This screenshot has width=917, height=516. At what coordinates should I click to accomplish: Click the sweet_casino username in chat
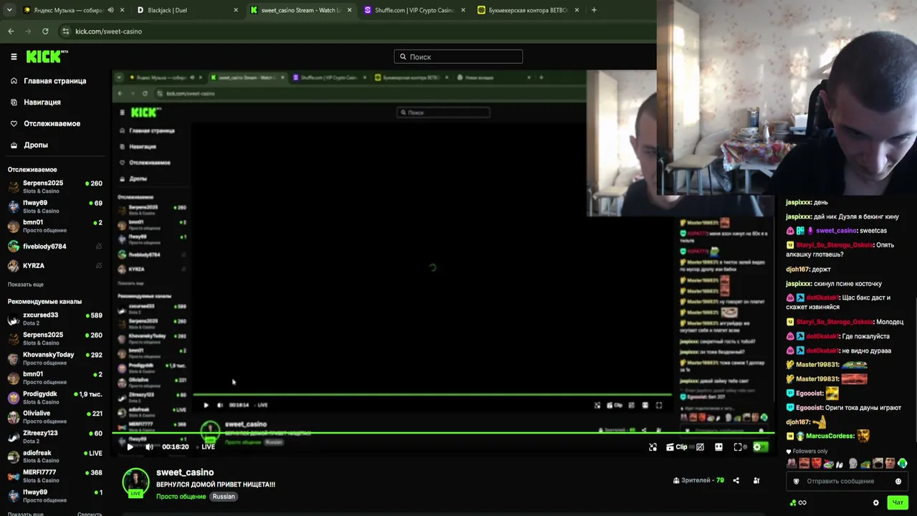tap(836, 231)
